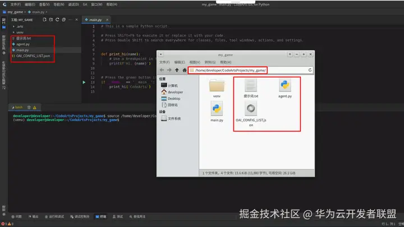The width and height of the screenshot is (404, 227).
Task: Reload the folder in the file manager
Action: pyautogui.click(x=310, y=70)
